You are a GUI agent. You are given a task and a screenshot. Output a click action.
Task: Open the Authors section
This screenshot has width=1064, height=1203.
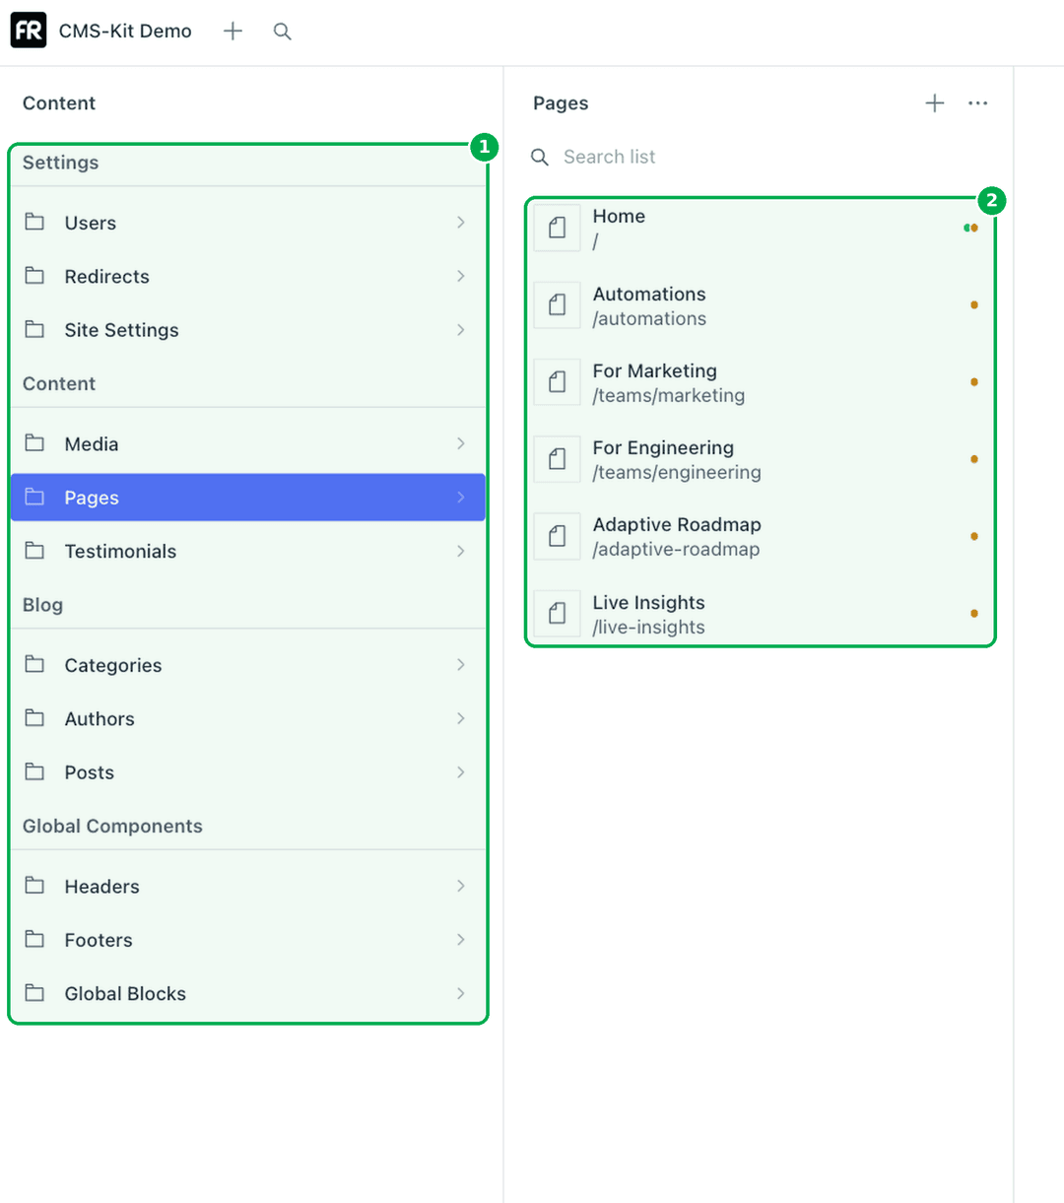pyautogui.click(x=248, y=718)
